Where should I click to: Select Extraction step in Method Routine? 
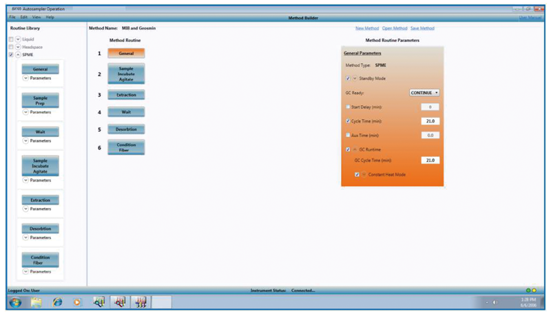point(126,94)
